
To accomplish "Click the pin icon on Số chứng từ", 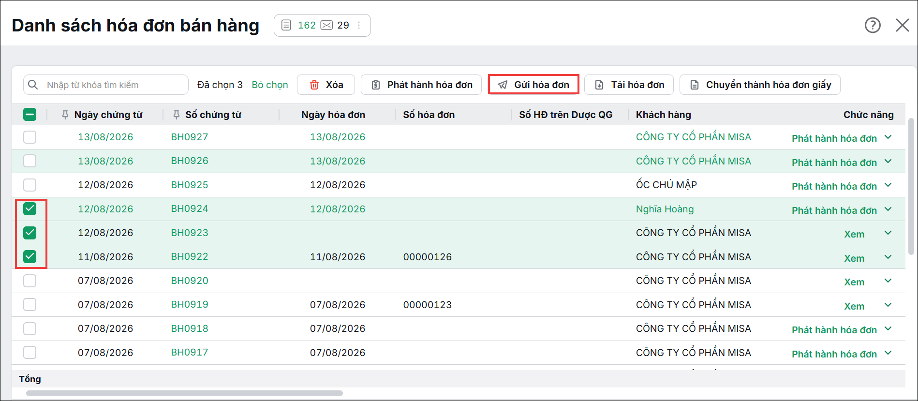I will 177,115.
